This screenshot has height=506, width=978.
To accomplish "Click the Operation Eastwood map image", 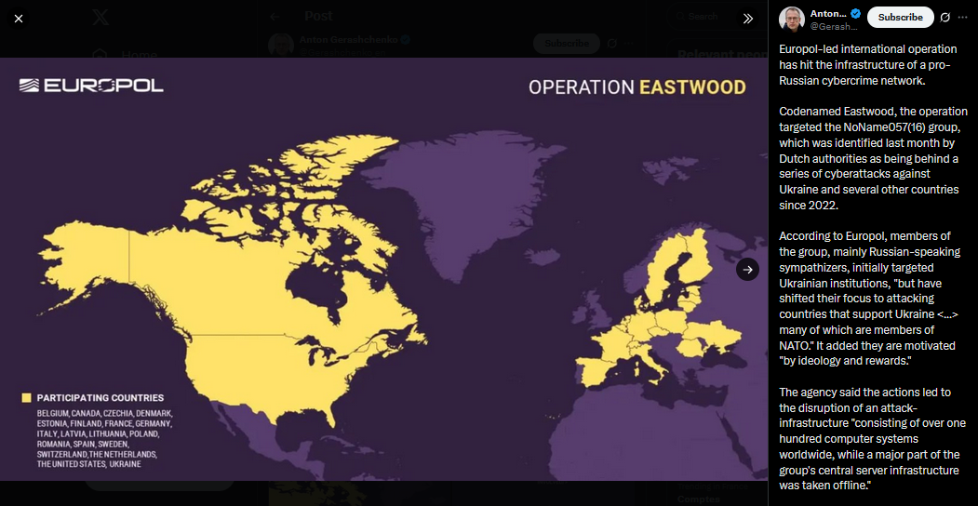I will tap(383, 269).
